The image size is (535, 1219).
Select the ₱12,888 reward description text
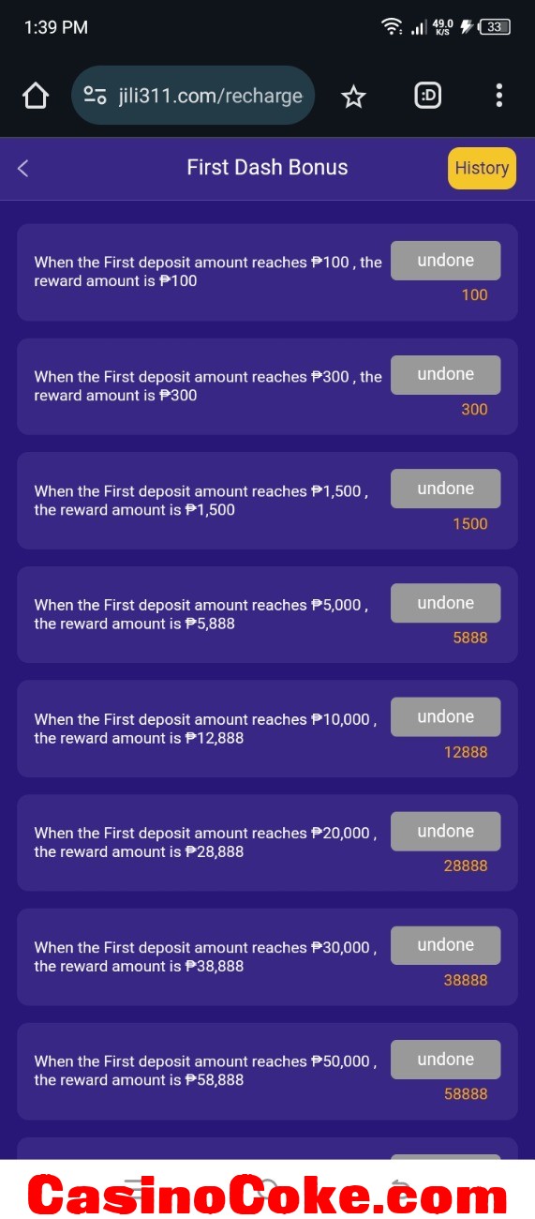tap(206, 729)
